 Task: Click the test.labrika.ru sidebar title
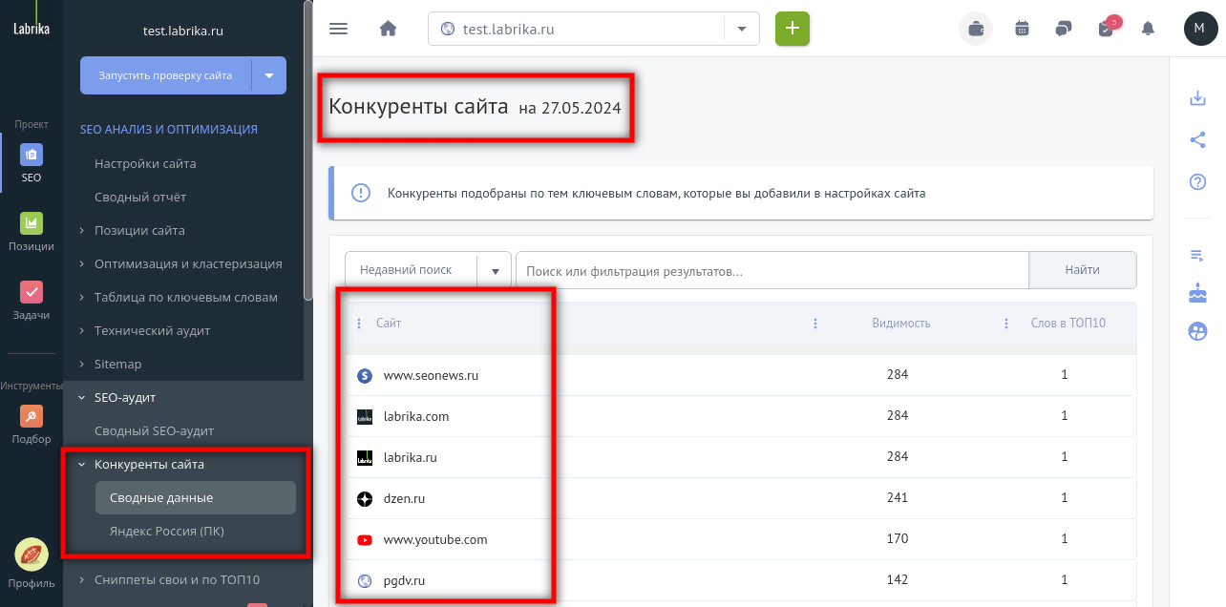pyautogui.click(x=182, y=31)
